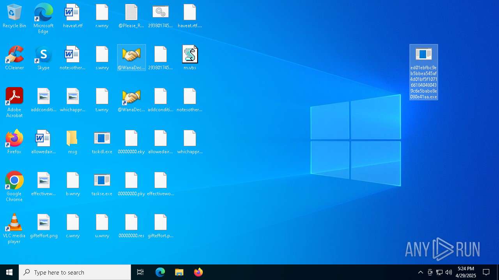Select whichappr... image file icon
Screen dimensions: 499x280
tap(73, 100)
